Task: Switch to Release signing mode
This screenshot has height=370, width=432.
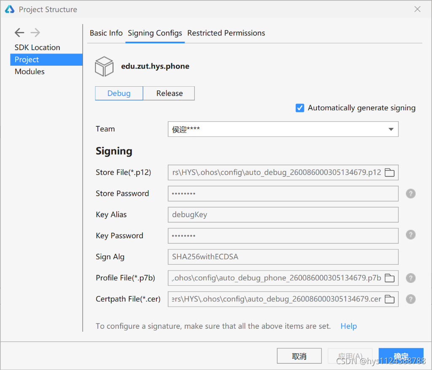Action: [x=169, y=93]
